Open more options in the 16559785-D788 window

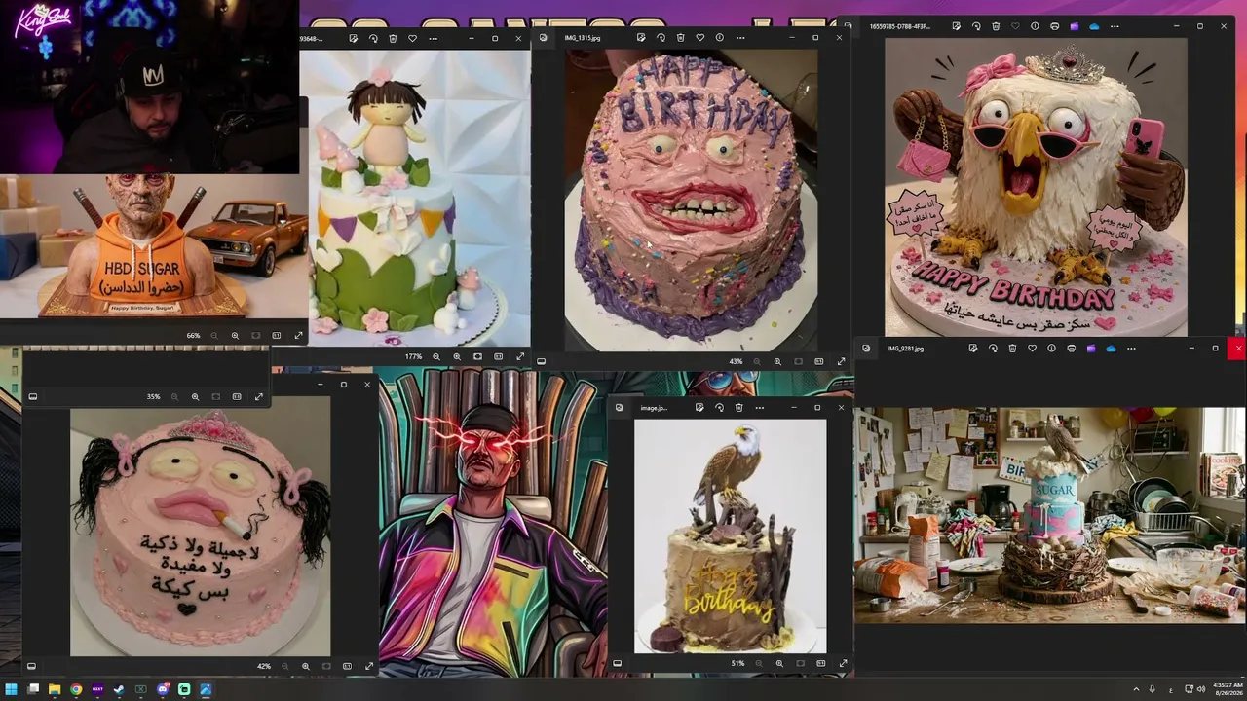[x=1115, y=26]
